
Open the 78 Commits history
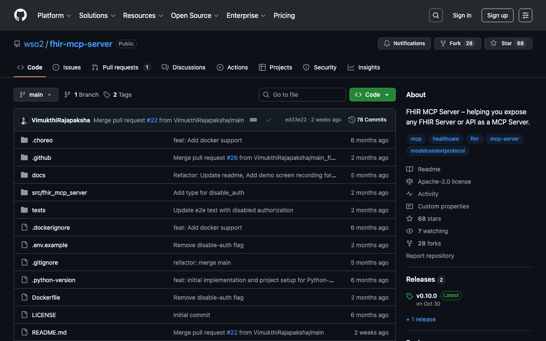367,120
